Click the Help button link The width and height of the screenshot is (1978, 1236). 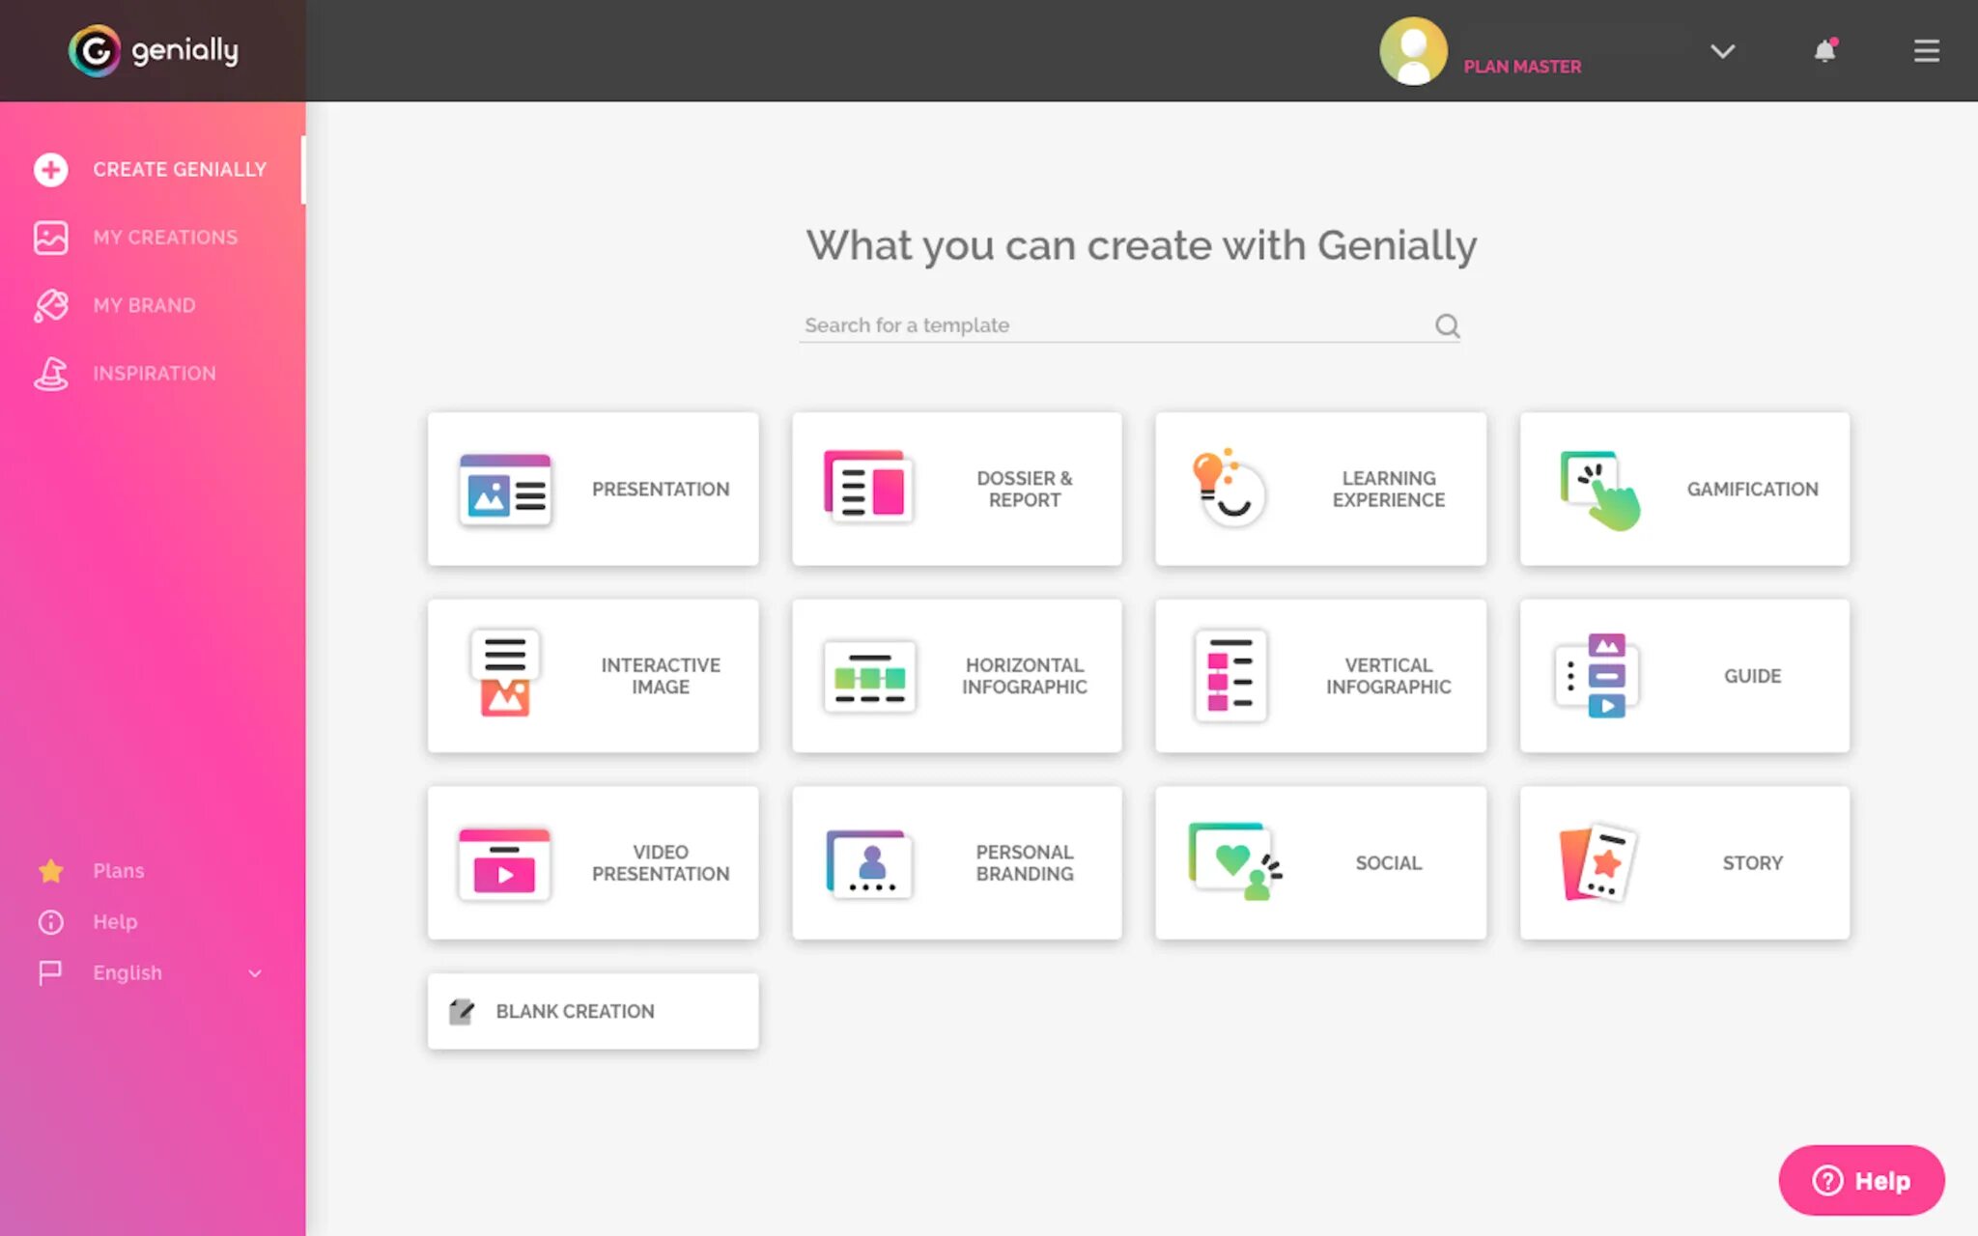point(1861,1180)
